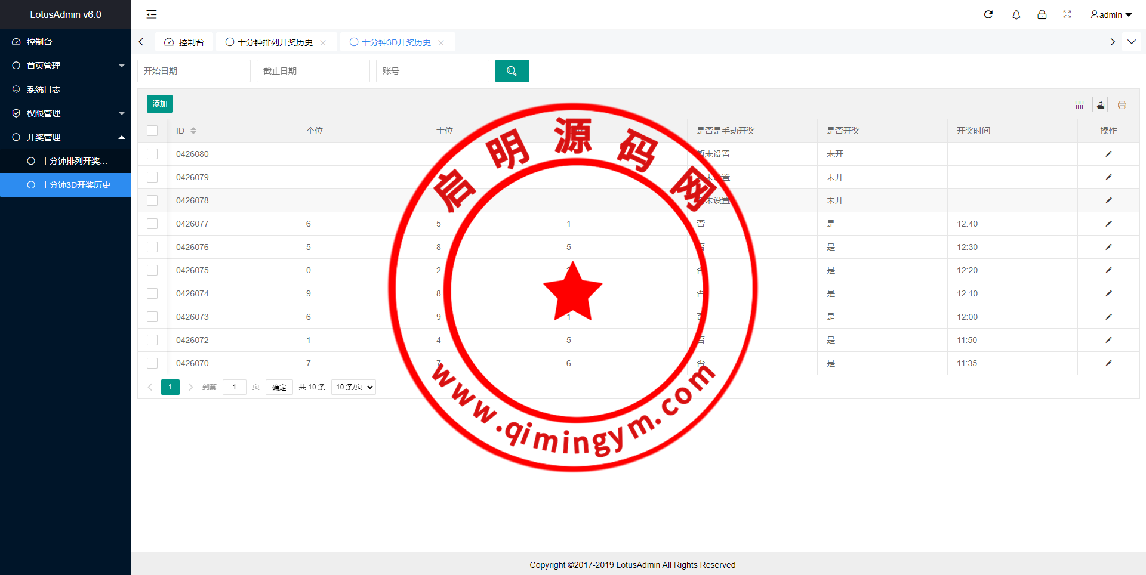1146x575 pixels.
Task: Click the sidebar collapse hamburger icon
Action: click(152, 14)
